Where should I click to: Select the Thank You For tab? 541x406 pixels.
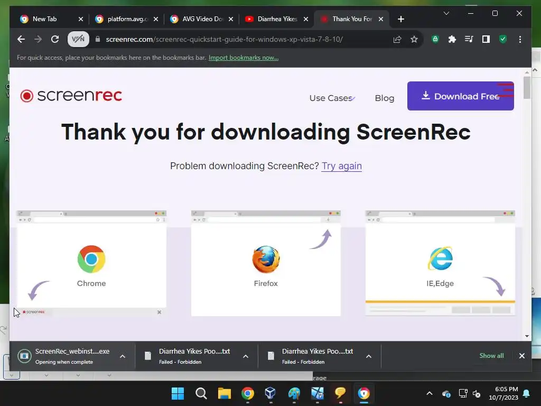pos(351,19)
